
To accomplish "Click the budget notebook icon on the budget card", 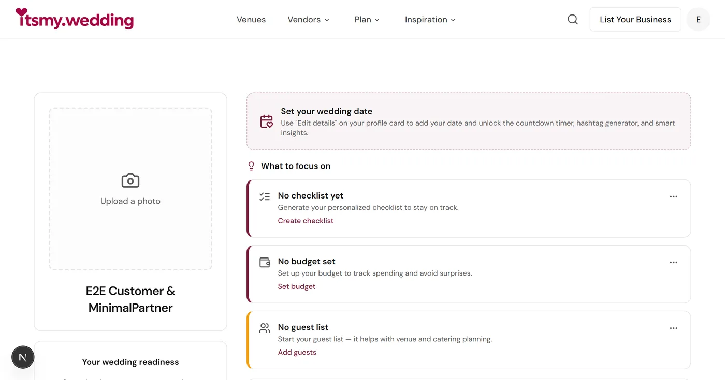I will point(265,262).
